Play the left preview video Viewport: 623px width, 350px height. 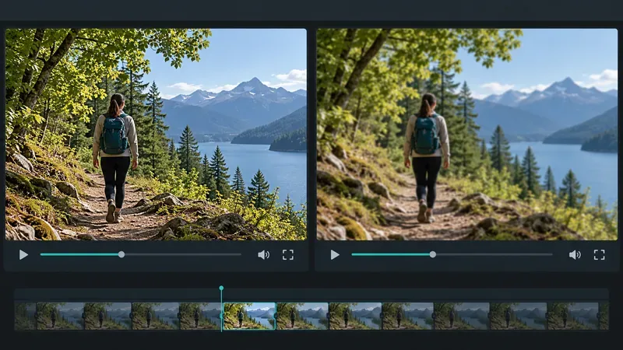(24, 255)
